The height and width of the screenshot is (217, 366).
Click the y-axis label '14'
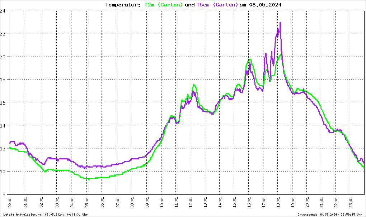click(x=3, y=126)
